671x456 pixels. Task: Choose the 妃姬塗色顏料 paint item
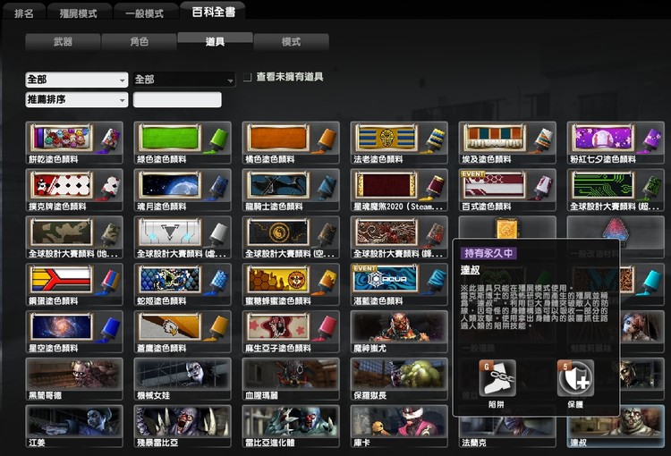[x=183, y=284]
